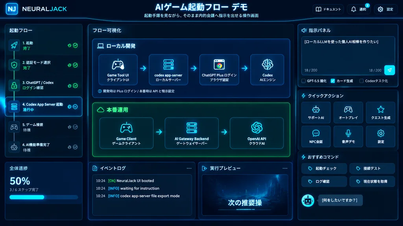Click log line NeuralJack UI booted
Viewport: 403px width, 226px height.
[x=125, y=180]
